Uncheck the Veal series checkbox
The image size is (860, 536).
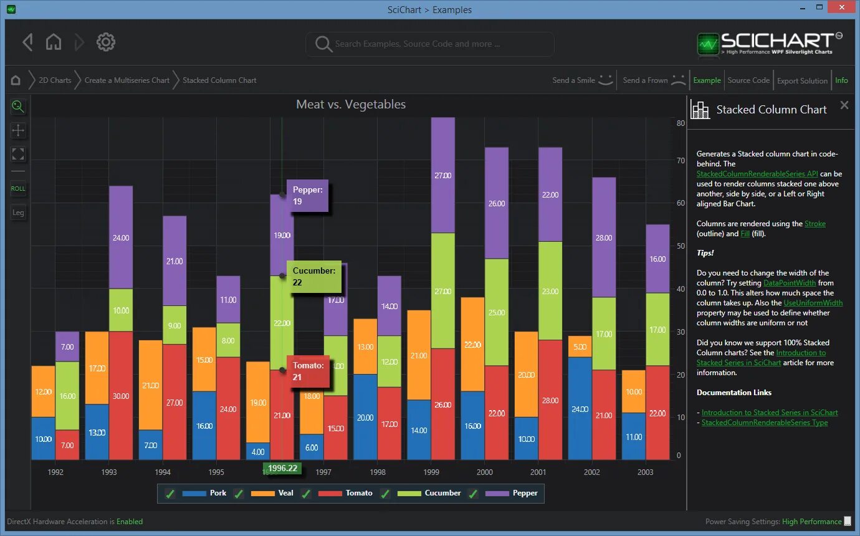click(238, 494)
